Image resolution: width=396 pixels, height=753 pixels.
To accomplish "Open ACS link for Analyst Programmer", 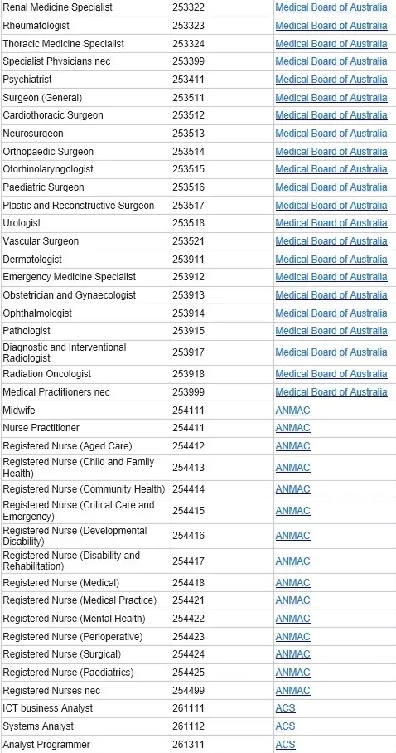I will point(286,745).
